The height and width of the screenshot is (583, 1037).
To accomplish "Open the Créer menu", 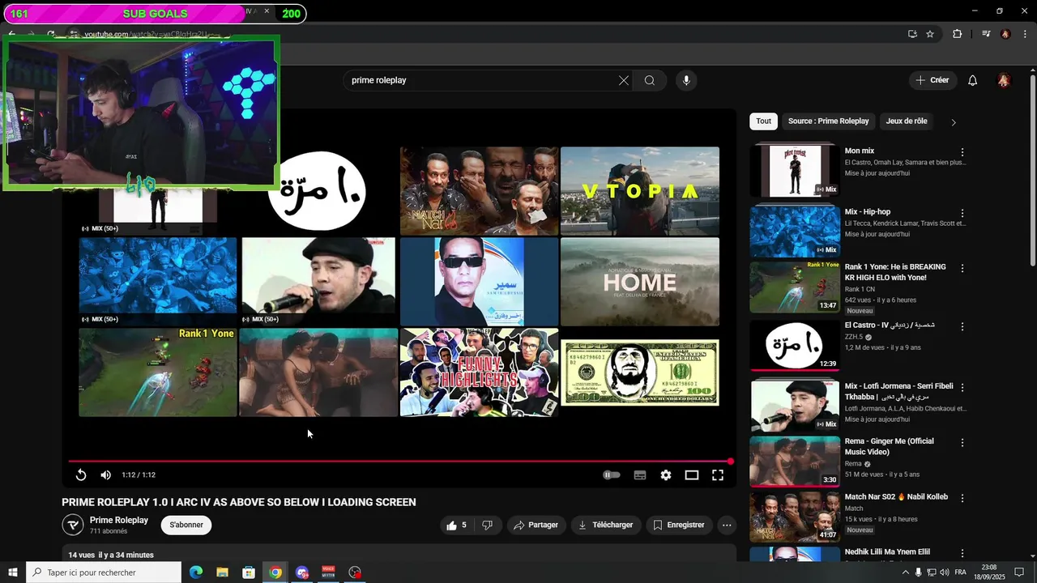I will [x=932, y=80].
